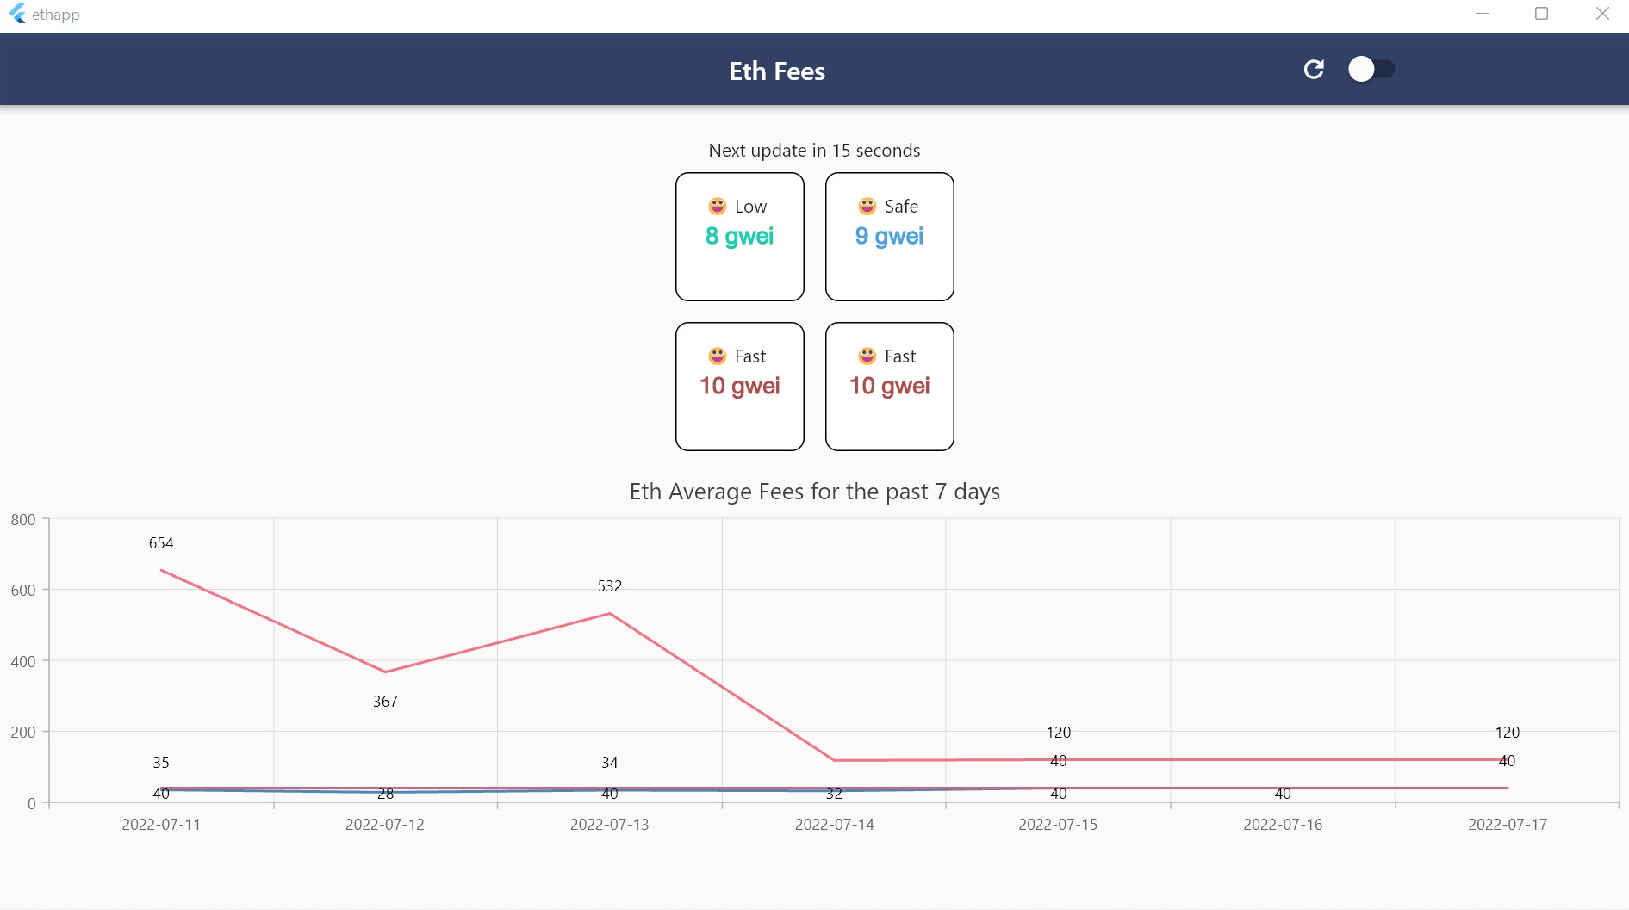Select the Low fee card
This screenshot has width=1629, height=910.
(739, 237)
